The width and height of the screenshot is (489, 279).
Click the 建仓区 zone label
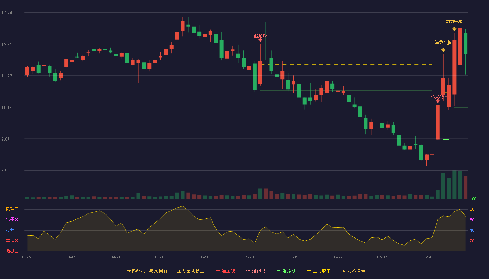12,241
